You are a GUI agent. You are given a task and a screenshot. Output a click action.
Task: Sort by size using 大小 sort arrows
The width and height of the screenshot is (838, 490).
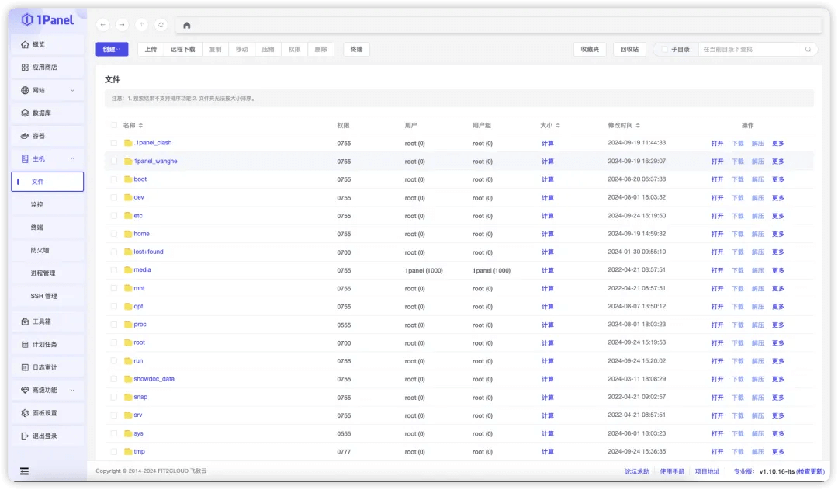(x=558, y=125)
